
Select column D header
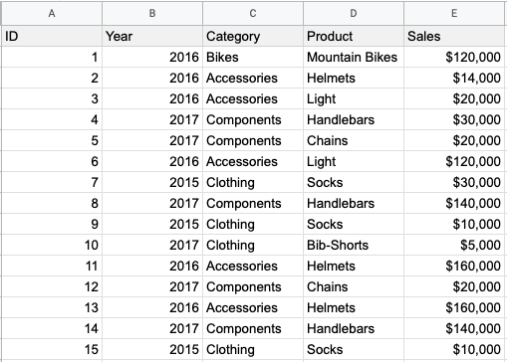354,13
